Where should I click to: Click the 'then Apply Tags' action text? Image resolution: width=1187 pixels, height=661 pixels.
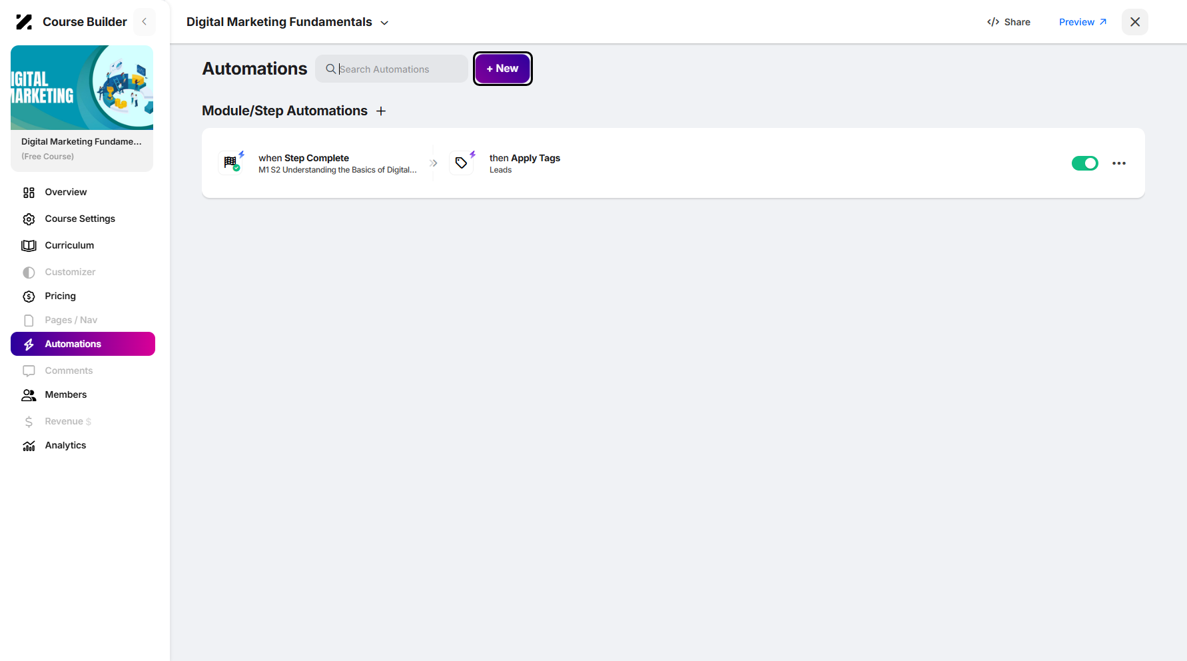[525, 158]
